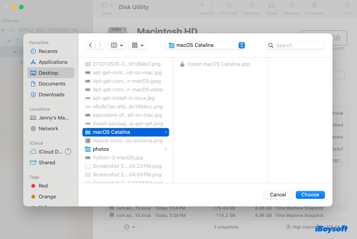Select file 272012526-2...bf1d68e7.png
Screen dimensions: 357x239
click(126, 64)
